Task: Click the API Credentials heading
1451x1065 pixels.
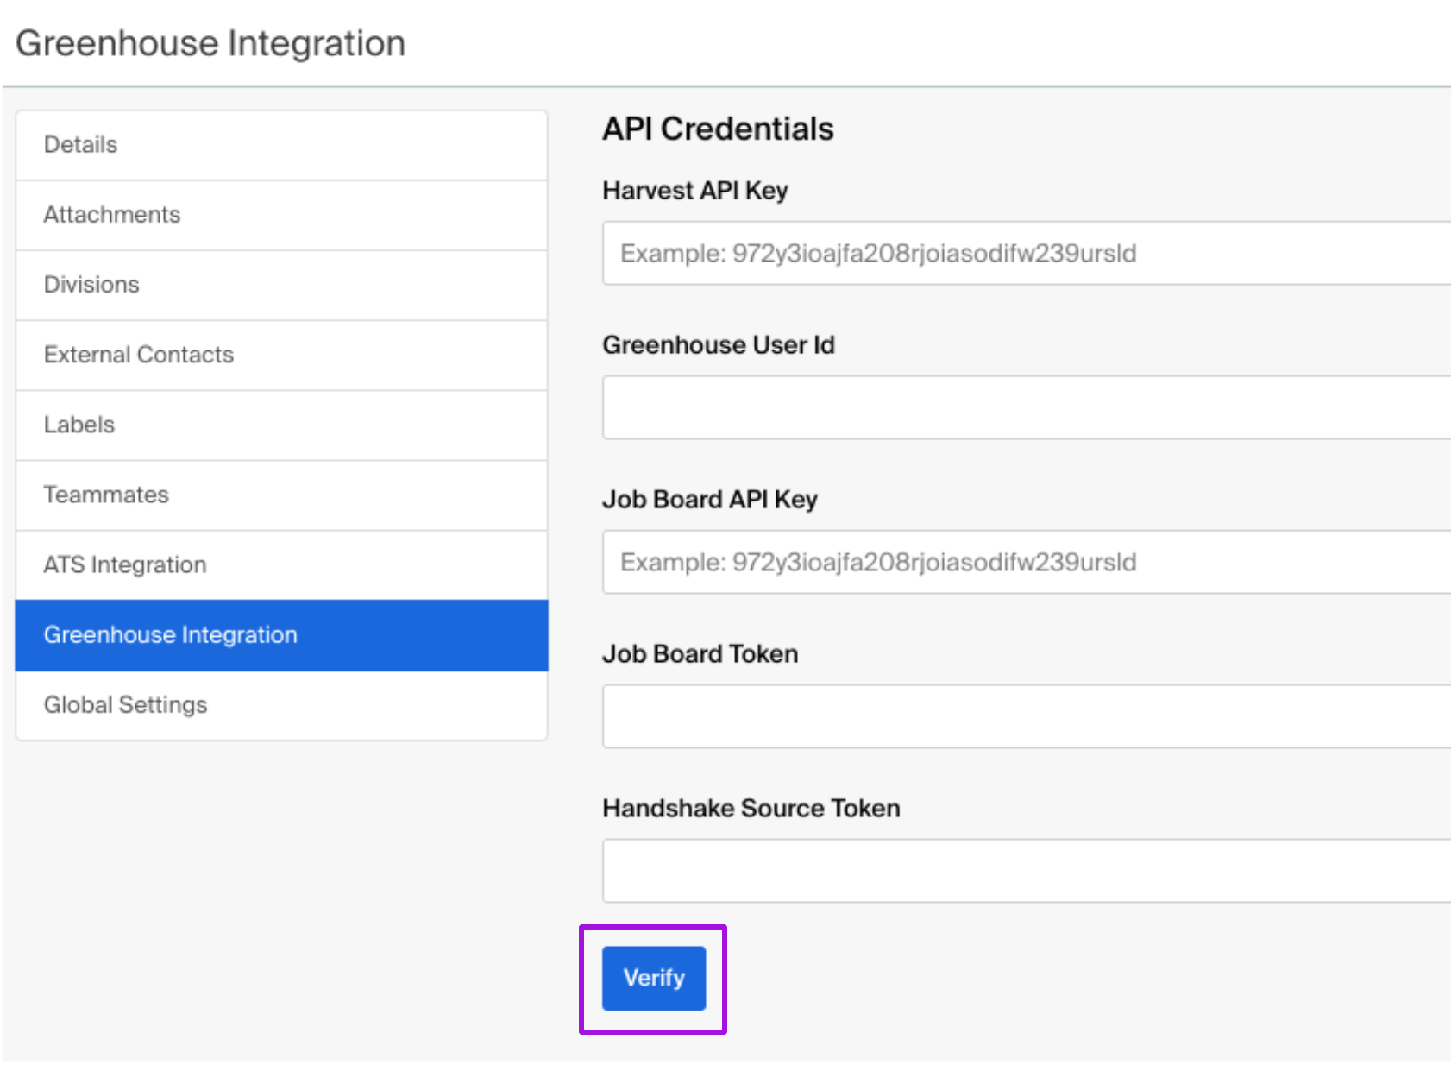Action: click(718, 129)
